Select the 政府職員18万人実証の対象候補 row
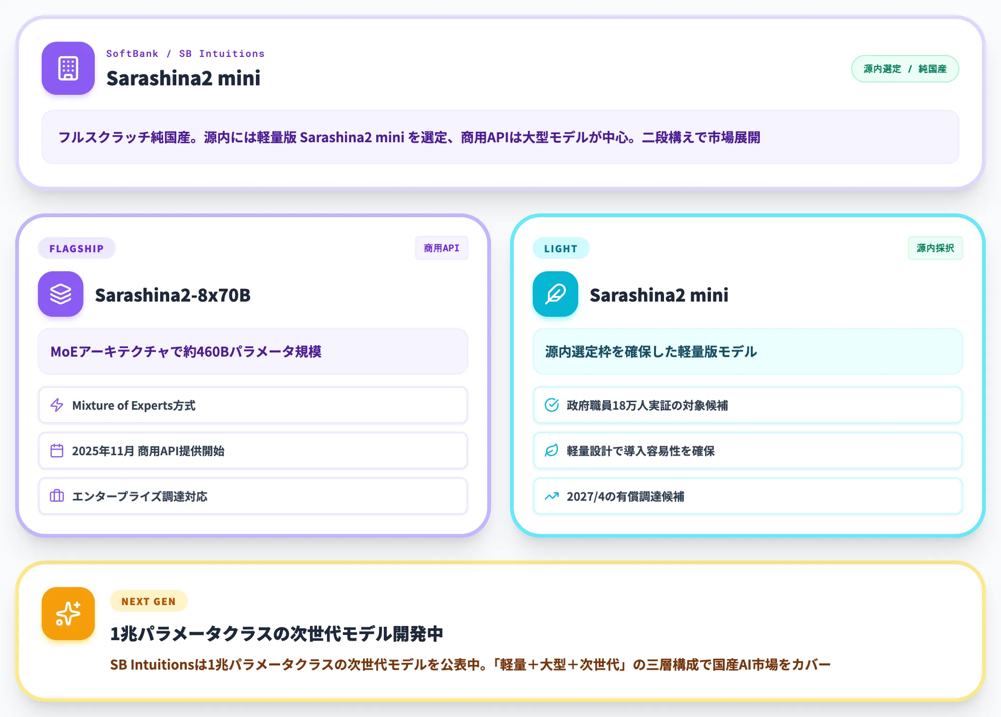Screen dimensions: 1001x717 tap(748, 405)
